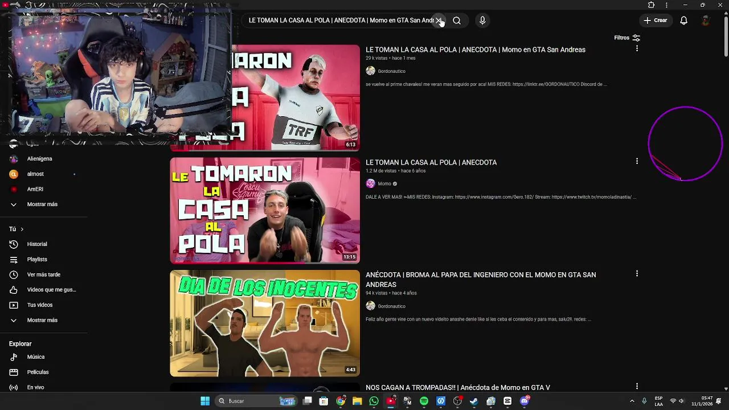Open options for 'BROMA AL PAPA DEL INGENIERO' video

click(x=637, y=274)
